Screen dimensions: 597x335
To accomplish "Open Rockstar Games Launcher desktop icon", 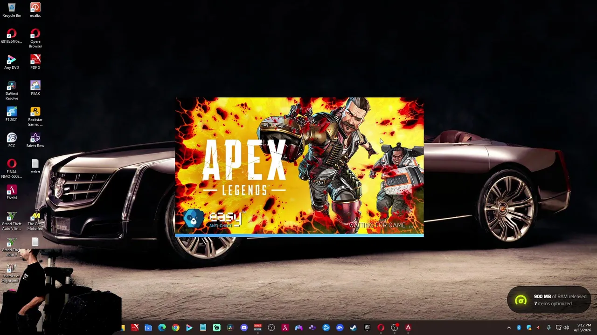I will pyautogui.click(x=35, y=116).
